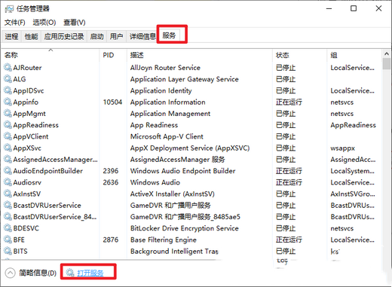Click 'Application Layer Gateway Service' description
This screenshot has height=287, width=392.
185,79
